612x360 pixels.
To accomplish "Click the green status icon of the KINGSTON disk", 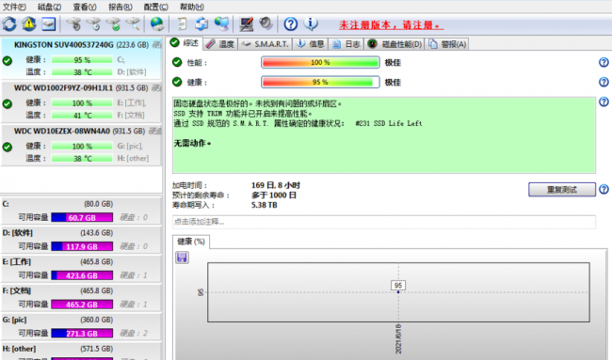I will pos(7,61).
